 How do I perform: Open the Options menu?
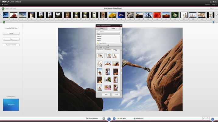pyautogui.click(x=207, y=4)
